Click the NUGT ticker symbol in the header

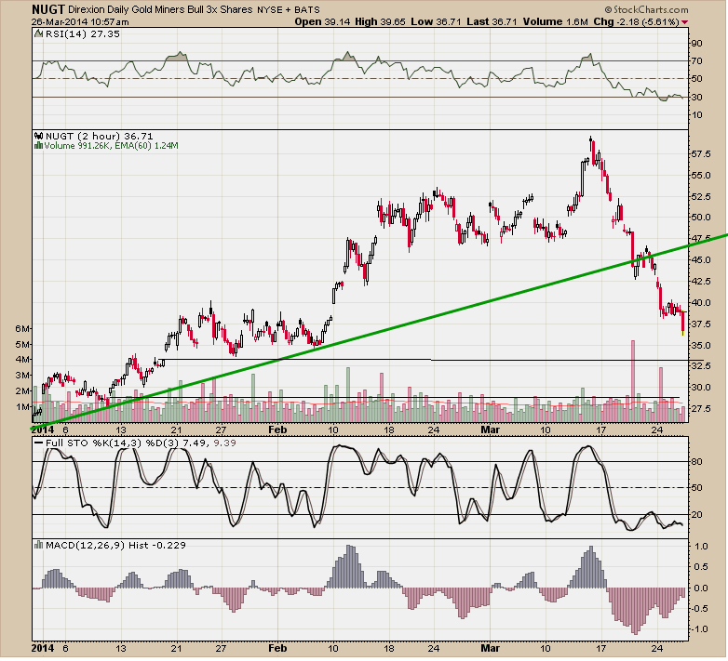(48, 9)
